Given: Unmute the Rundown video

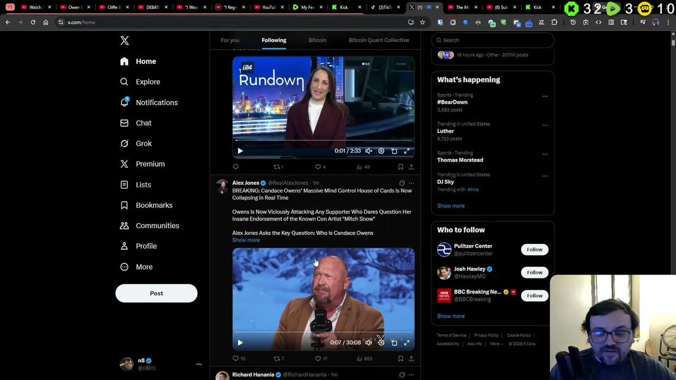Looking at the screenshot, I should pyautogui.click(x=369, y=151).
